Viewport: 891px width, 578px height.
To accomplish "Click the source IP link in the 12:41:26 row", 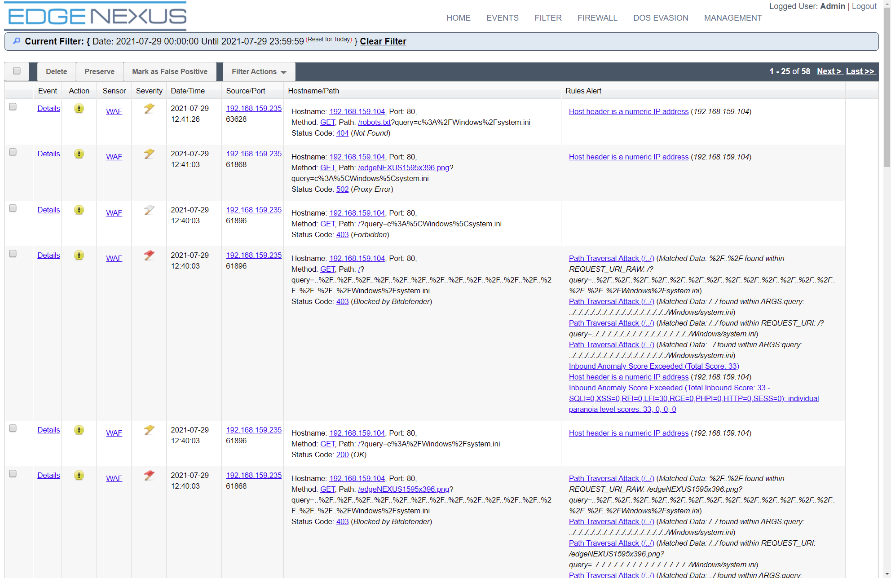I will pos(254,108).
